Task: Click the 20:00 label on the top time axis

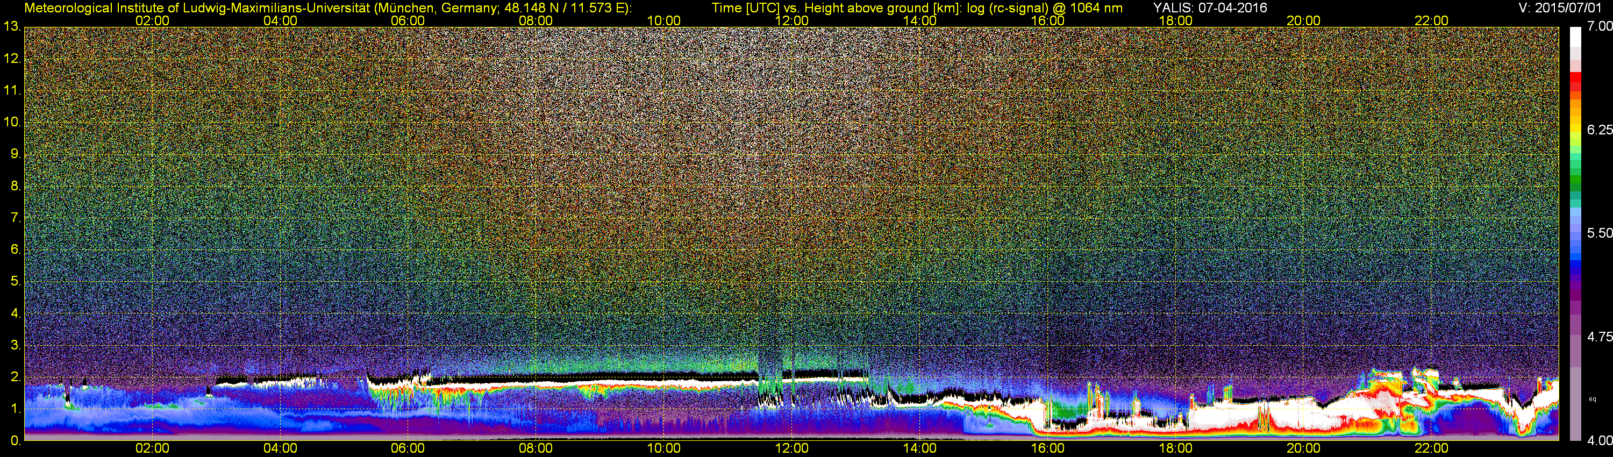Action: click(x=1303, y=20)
